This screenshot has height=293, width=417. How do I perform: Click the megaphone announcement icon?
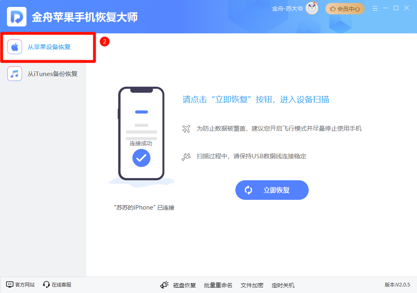(165, 285)
